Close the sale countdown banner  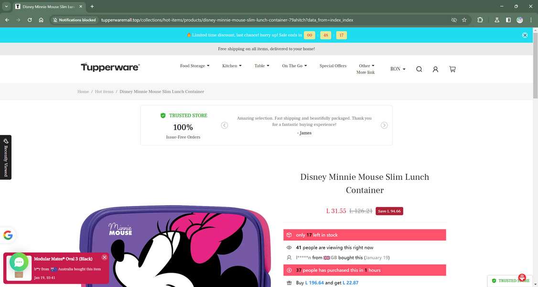pos(525,35)
